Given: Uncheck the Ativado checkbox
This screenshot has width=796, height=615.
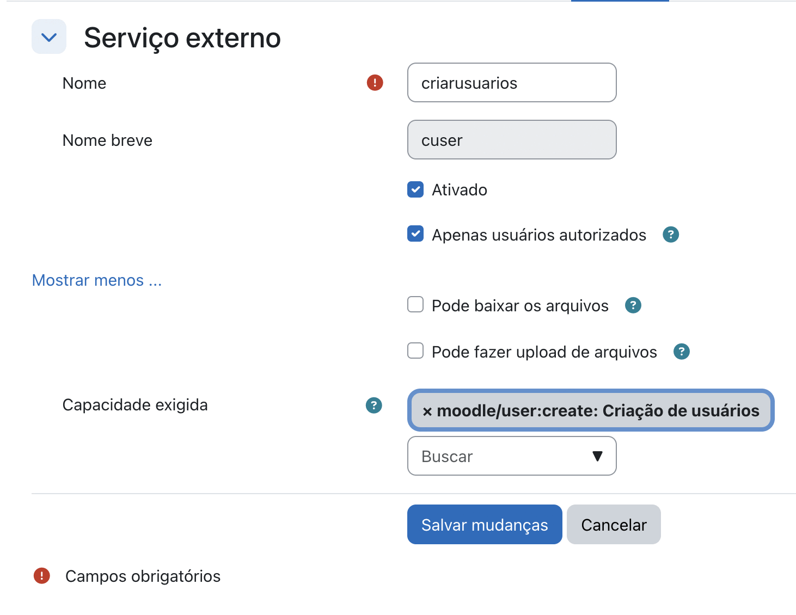Looking at the screenshot, I should click(x=415, y=189).
